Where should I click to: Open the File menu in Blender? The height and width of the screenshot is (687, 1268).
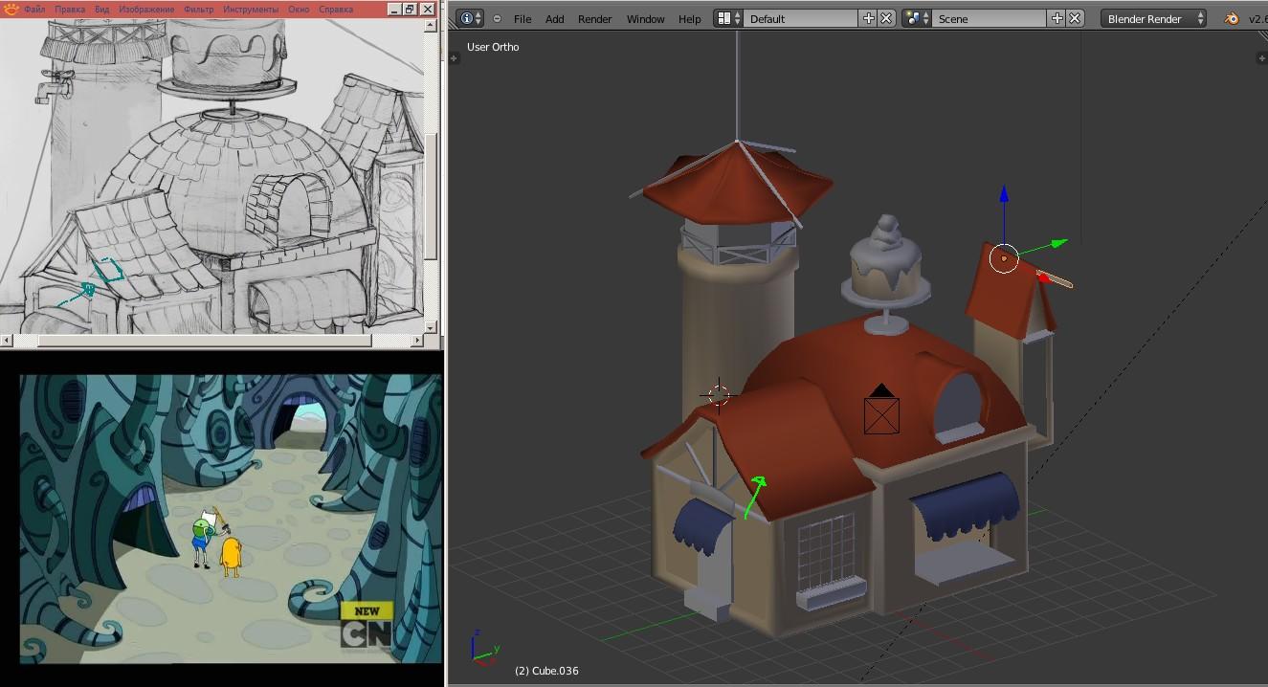point(523,19)
